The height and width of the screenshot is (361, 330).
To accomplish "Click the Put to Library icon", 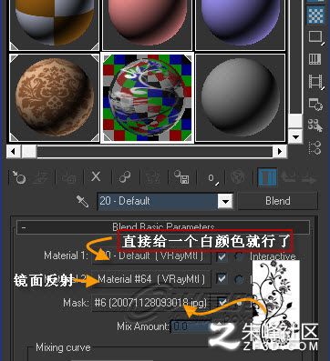I will [181, 177].
